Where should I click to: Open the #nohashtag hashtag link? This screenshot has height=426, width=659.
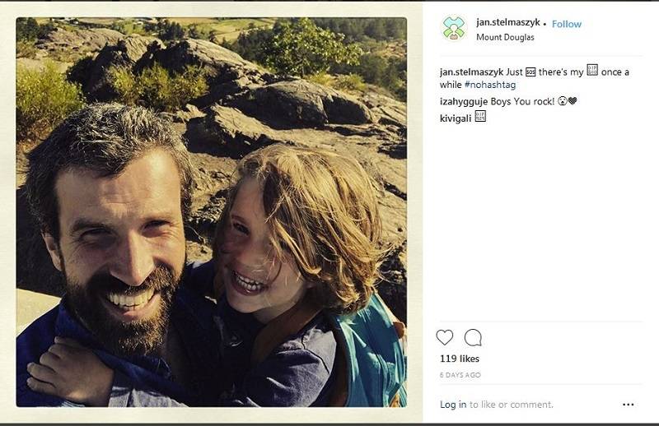click(492, 85)
